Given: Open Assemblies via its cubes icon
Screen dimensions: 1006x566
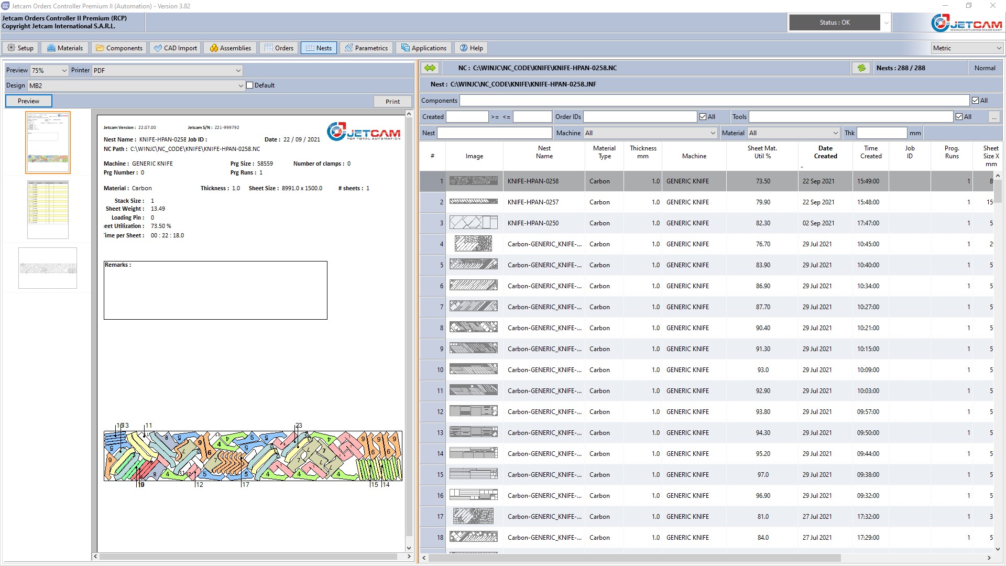Looking at the screenshot, I should [214, 48].
